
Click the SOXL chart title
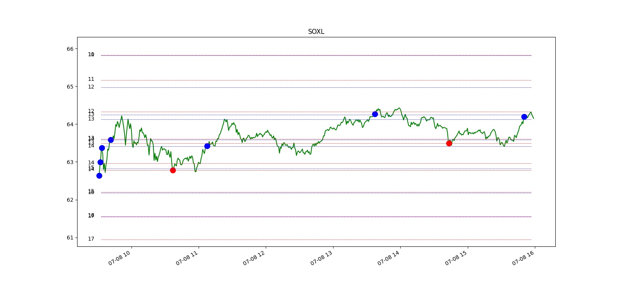tap(316, 32)
